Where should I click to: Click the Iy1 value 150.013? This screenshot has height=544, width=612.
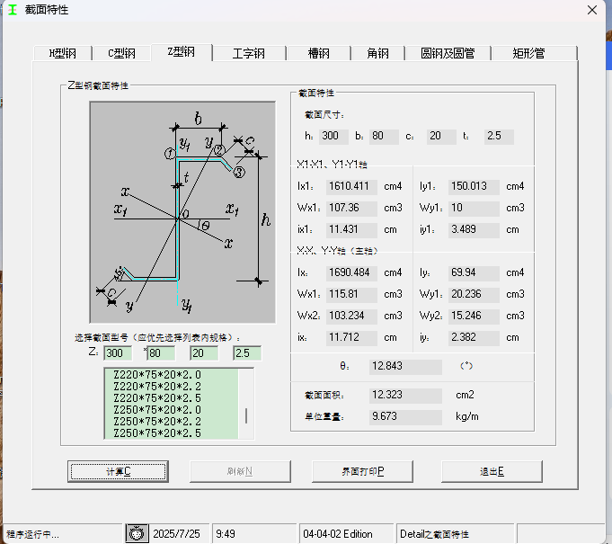tap(474, 186)
